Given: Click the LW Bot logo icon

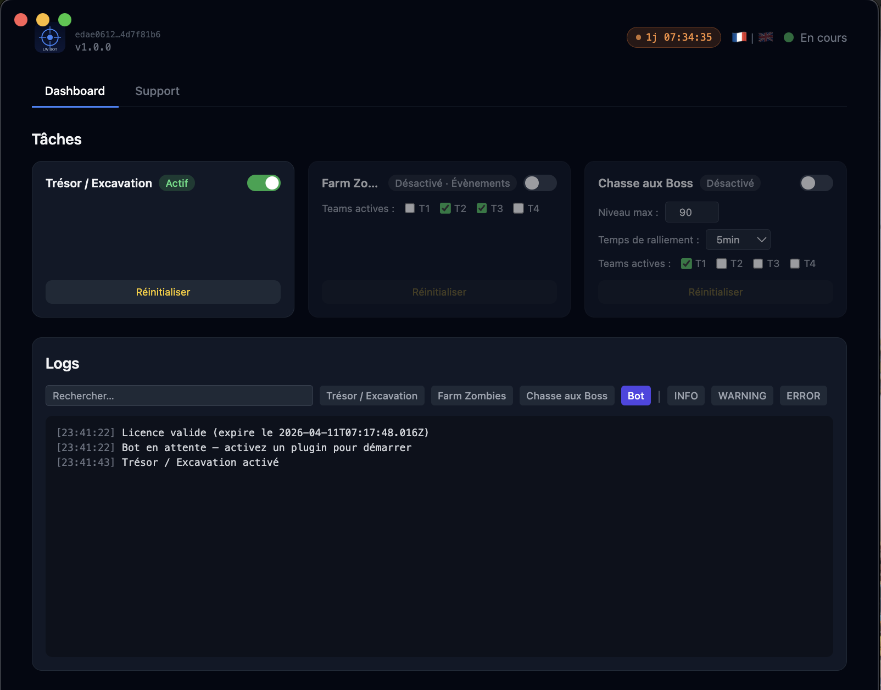Looking at the screenshot, I should click(x=50, y=37).
